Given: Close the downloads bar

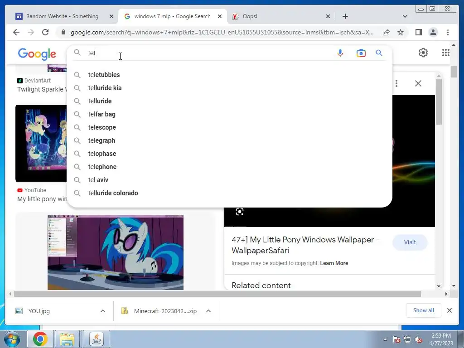Looking at the screenshot, I should [x=449, y=310].
